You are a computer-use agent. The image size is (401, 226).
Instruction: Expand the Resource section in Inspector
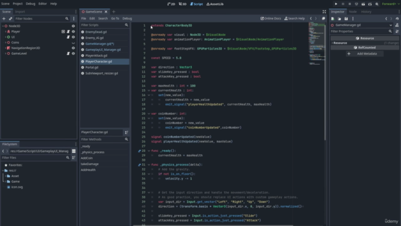coord(332,43)
